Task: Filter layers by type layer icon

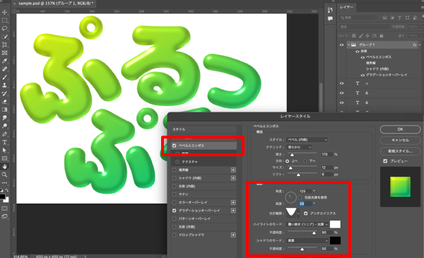Action: pyautogui.click(x=399, y=18)
